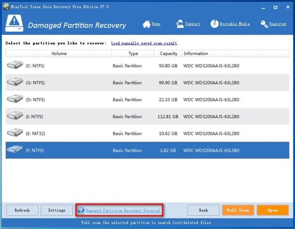Screen dimensions: 295x229
Task: Select the I: NTFS drive icon
Action: tap(15, 116)
